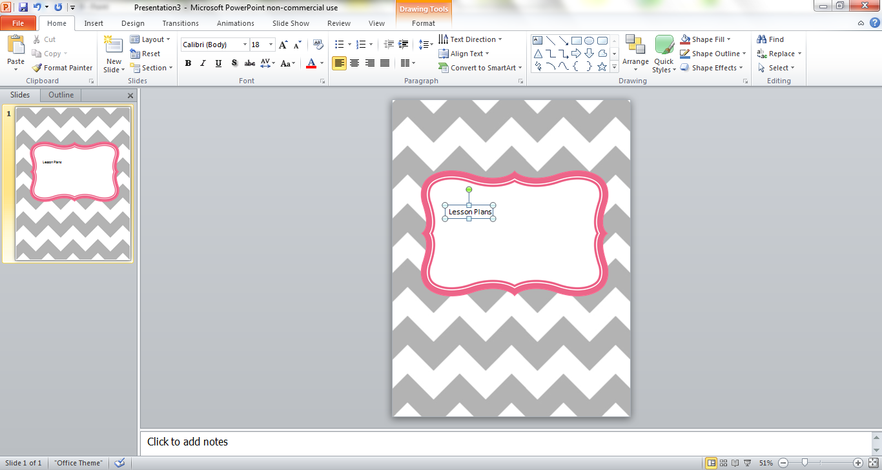The width and height of the screenshot is (882, 470).
Task: Click the Arrange icon in Drawing group
Action: (635, 53)
